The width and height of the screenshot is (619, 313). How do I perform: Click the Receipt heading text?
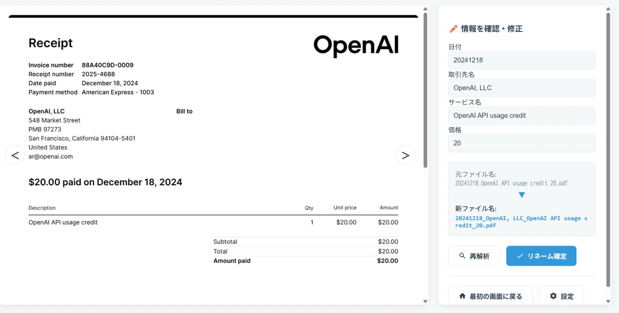(51, 43)
